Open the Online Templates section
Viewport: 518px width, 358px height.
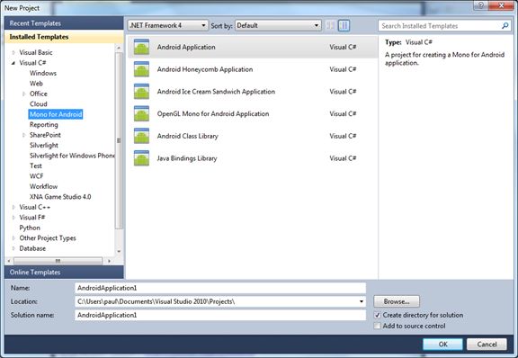pyautogui.click(x=64, y=272)
